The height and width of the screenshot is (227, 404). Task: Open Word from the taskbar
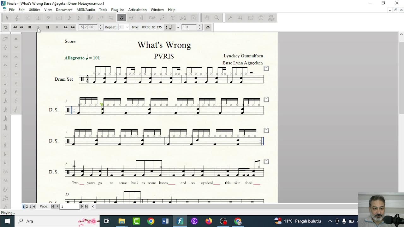click(x=165, y=221)
